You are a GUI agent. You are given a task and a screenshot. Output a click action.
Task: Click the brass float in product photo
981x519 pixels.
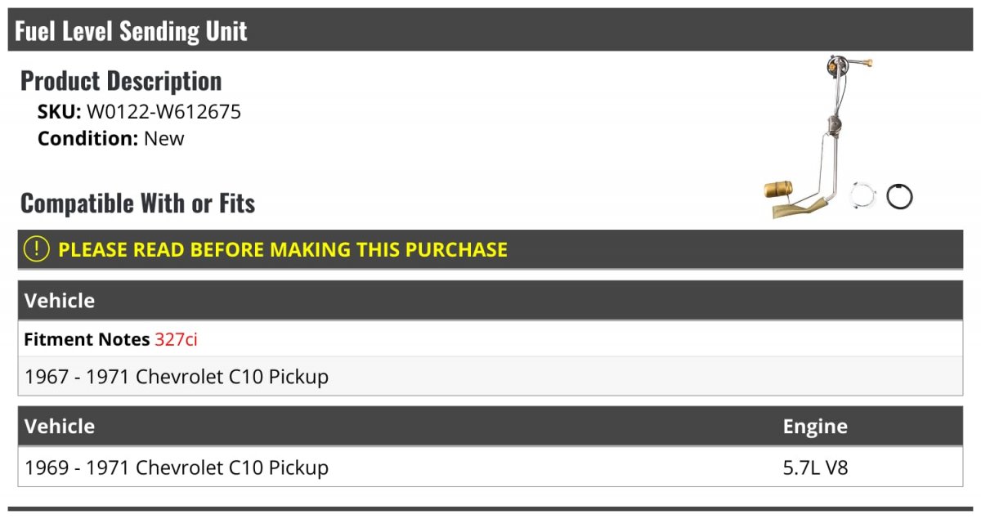[780, 190]
